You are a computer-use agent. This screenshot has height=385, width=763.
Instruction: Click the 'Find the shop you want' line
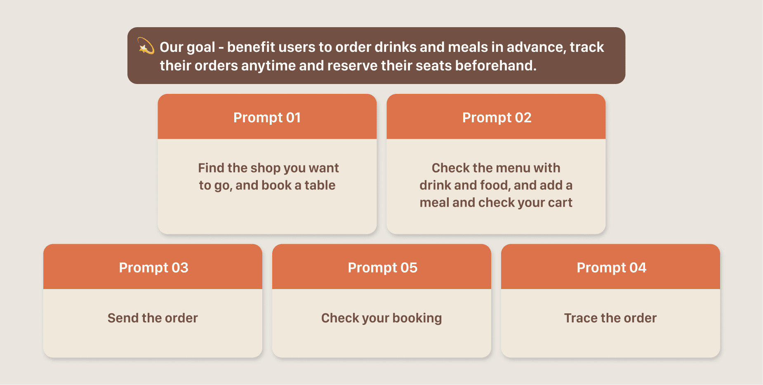[x=268, y=168]
